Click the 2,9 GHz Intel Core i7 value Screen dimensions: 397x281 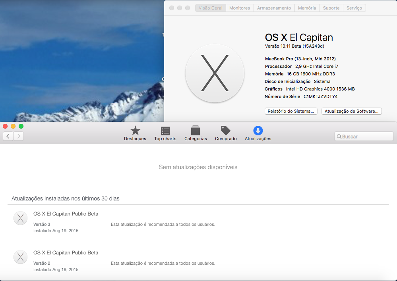(x=316, y=66)
